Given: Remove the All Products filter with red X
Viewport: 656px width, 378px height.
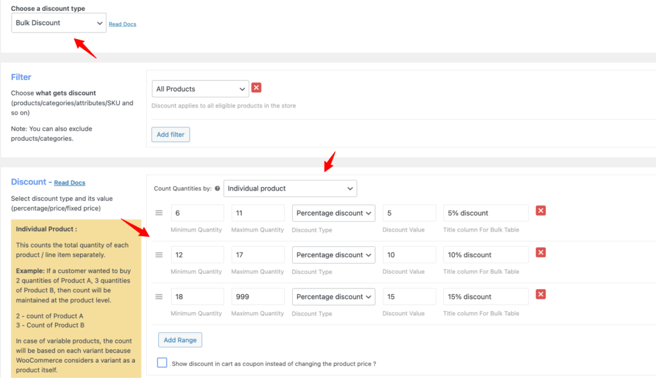Looking at the screenshot, I should coord(256,88).
